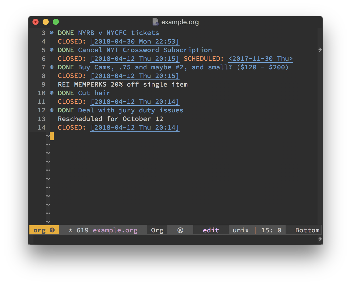This screenshot has width=351, height=285.
Task: Open the closed timestamp on line 6
Action: pyautogui.click(x=135, y=59)
